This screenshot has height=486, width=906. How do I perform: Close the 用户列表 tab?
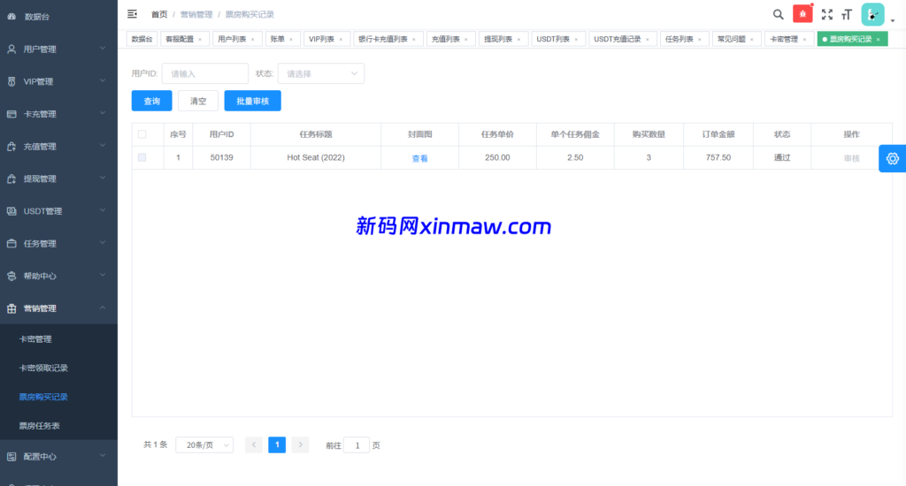coord(252,39)
